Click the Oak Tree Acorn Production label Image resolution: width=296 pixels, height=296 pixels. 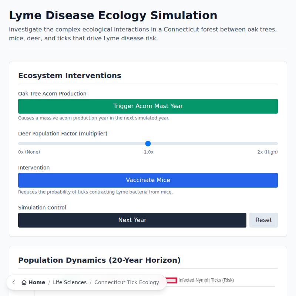(x=52, y=94)
